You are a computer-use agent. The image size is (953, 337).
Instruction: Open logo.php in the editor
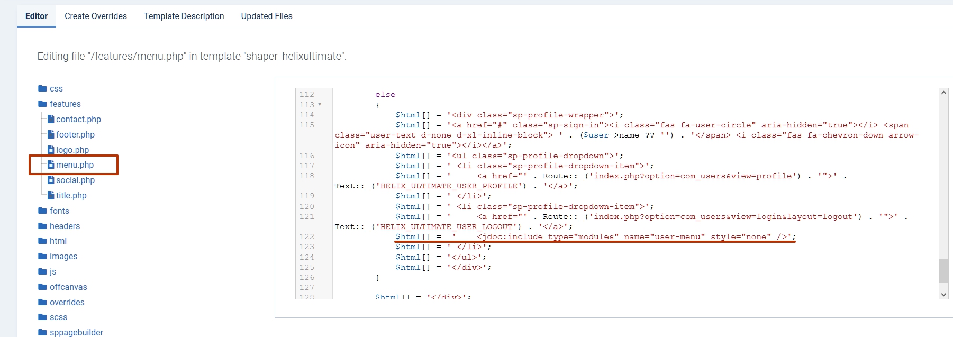click(x=72, y=150)
